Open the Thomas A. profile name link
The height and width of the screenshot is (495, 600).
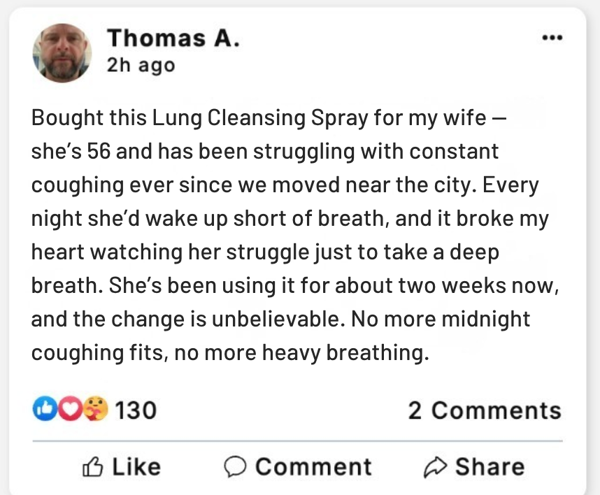click(x=173, y=38)
